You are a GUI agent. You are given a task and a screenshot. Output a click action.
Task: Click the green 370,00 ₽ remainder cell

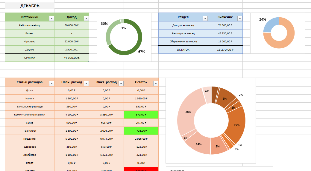[x=141, y=115]
